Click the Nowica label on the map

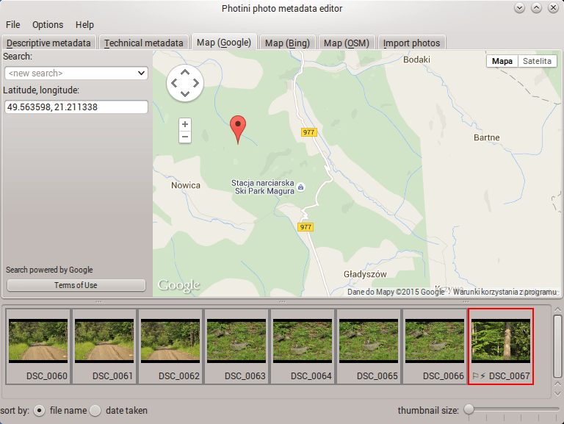point(186,185)
